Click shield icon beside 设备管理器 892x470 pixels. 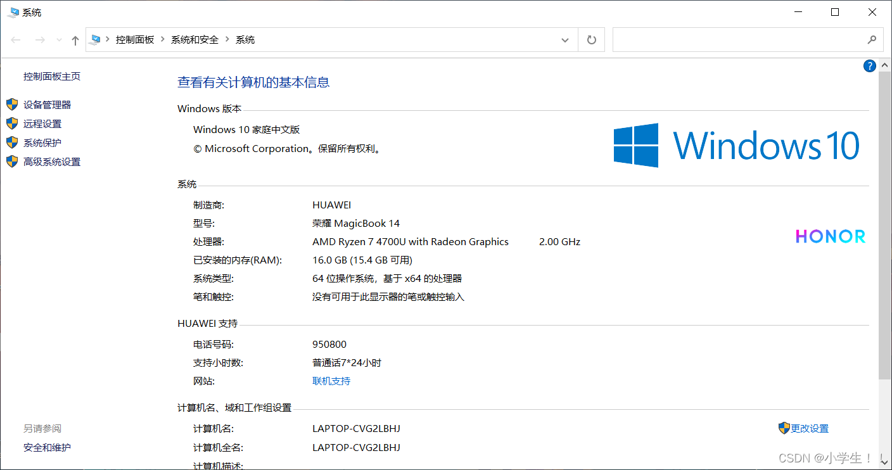coord(12,105)
